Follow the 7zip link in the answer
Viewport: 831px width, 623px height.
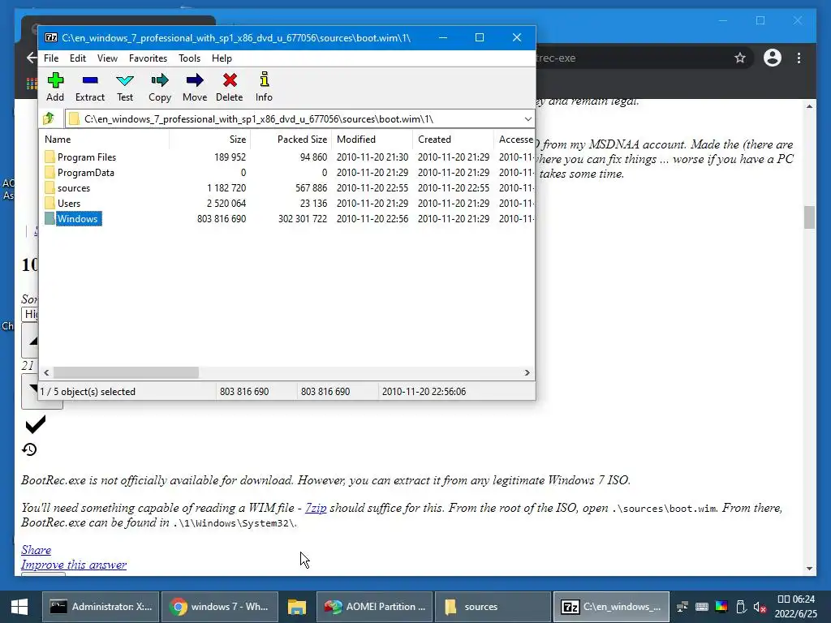pos(316,508)
